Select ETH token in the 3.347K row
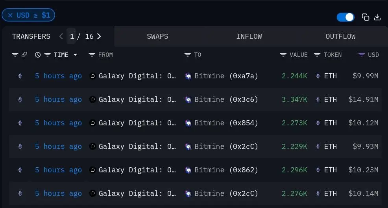The height and width of the screenshot is (208, 388). tap(330, 99)
